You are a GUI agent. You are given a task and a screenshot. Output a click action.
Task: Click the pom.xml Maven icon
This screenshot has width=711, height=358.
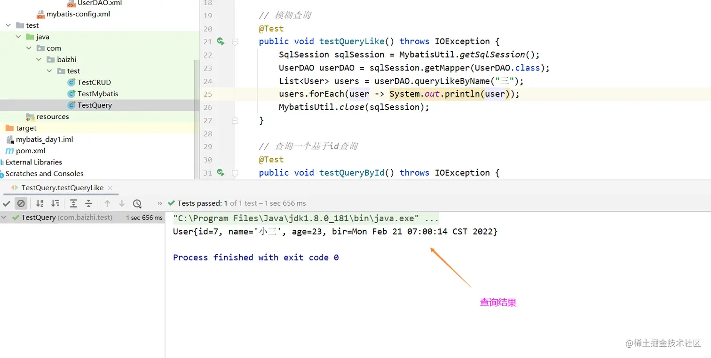tap(9, 151)
